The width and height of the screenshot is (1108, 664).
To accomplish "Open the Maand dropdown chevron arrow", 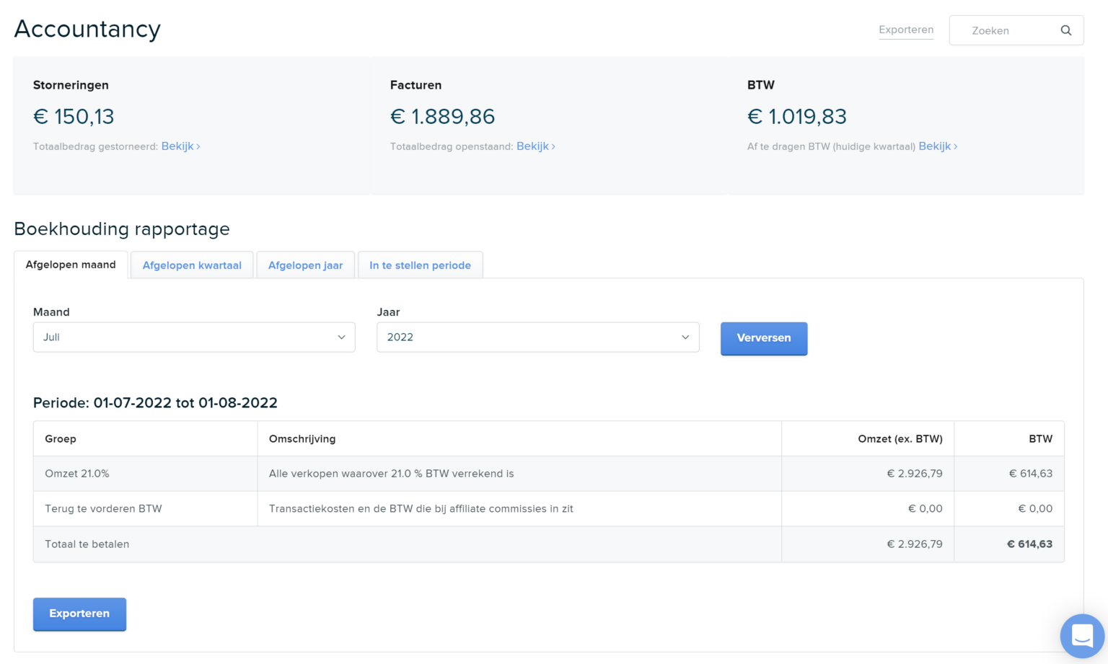I will (x=341, y=337).
